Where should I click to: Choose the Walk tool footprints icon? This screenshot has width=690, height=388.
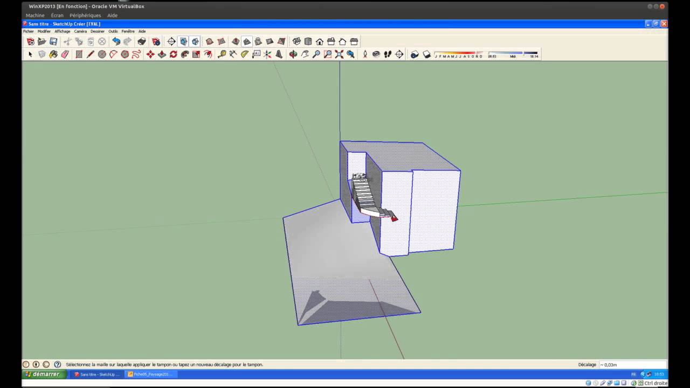[388, 54]
